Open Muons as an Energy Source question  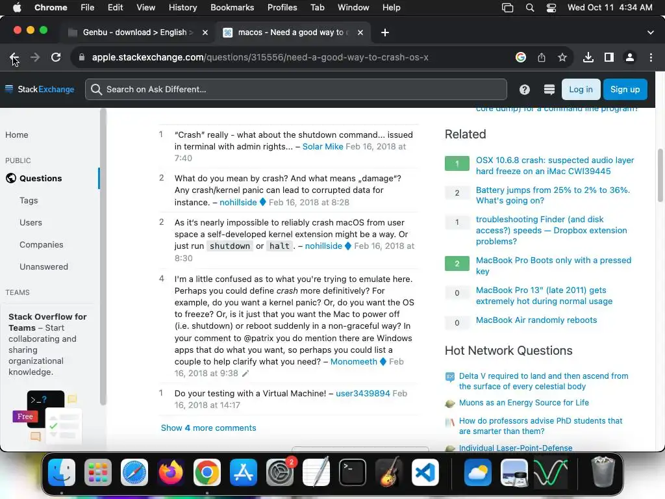[x=524, y=403]
